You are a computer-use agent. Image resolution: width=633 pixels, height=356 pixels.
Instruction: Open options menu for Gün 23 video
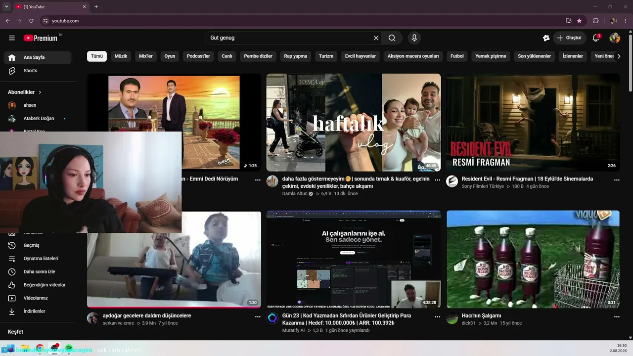pyautogui.click(x=437, y=316)
